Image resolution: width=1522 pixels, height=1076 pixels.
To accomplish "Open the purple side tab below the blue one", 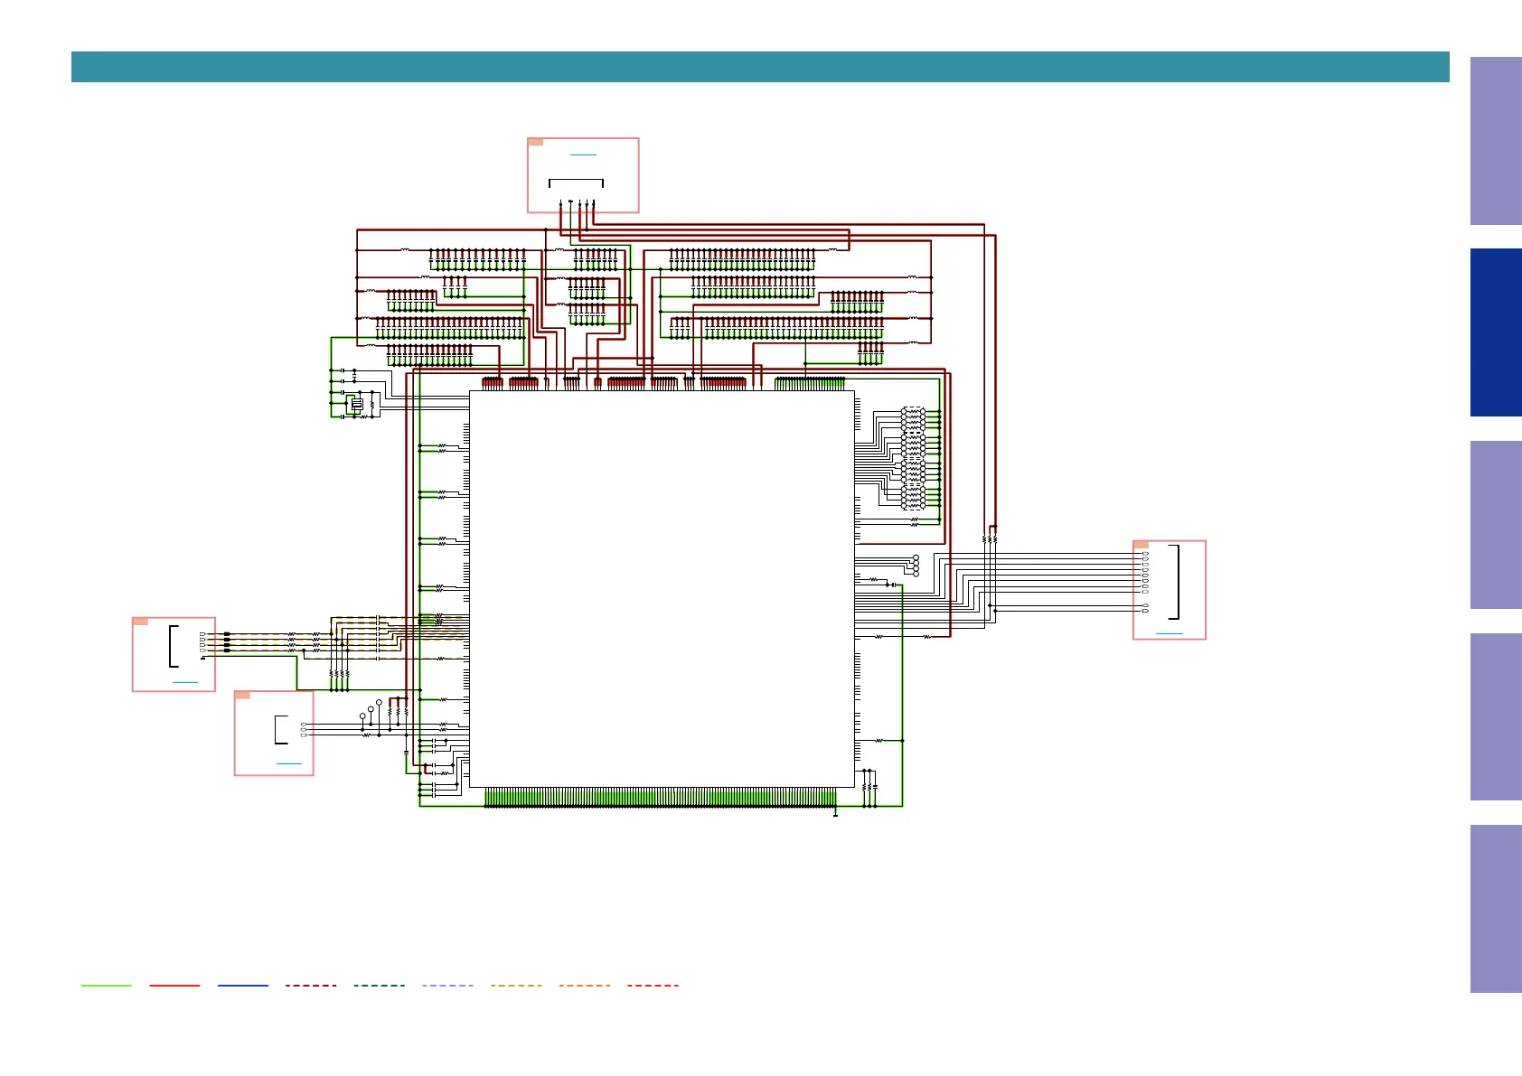I will [x=1496, y=525].
